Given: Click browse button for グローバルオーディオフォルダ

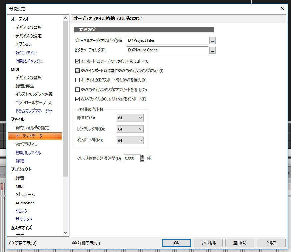Looking at the screenshot, I should point(212,40).
